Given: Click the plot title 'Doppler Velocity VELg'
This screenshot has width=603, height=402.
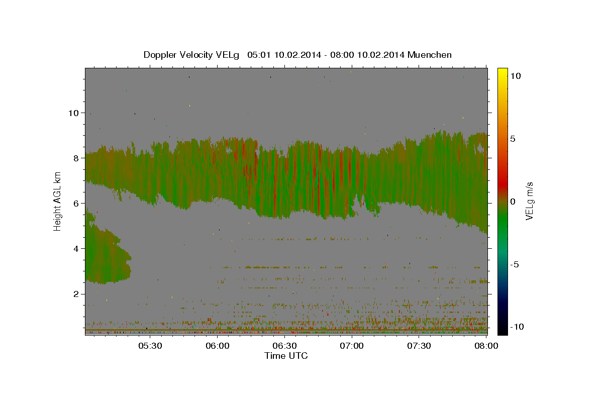Looking at the screenshot, I should [192, 55].
